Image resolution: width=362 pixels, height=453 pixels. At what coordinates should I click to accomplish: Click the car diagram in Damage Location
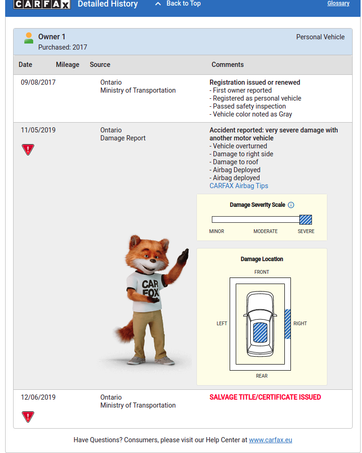point(260,324)
